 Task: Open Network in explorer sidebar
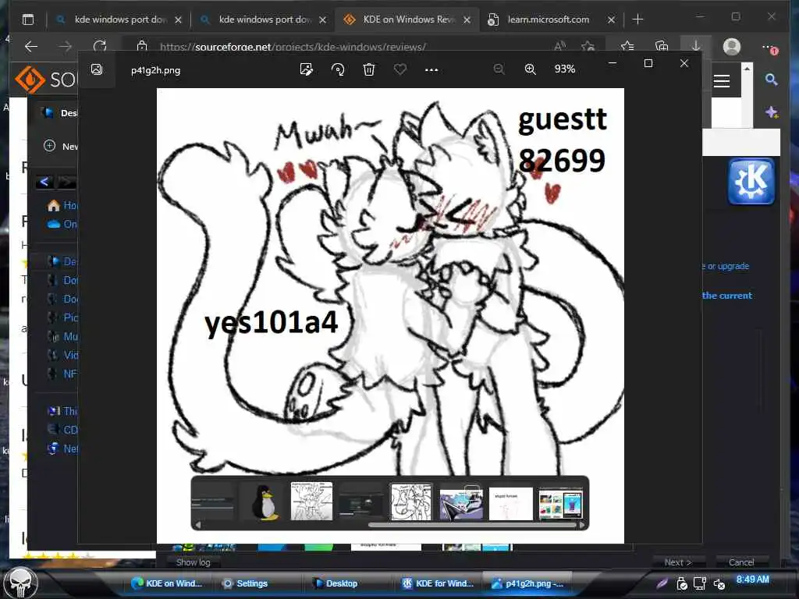(x=62, y=448)
